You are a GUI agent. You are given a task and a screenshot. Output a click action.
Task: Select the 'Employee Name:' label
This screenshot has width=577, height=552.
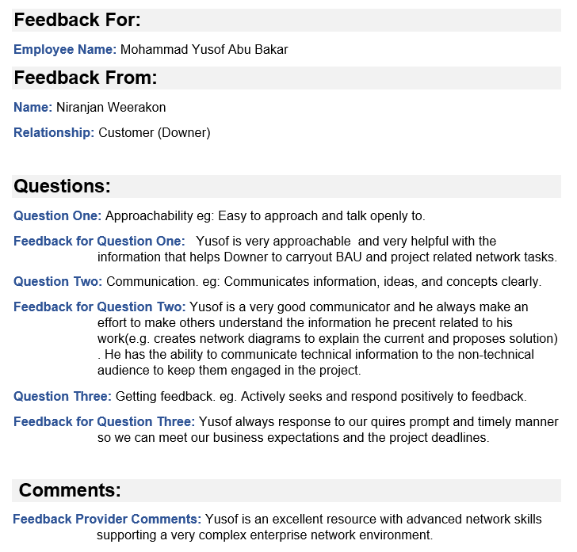[65, 50]
